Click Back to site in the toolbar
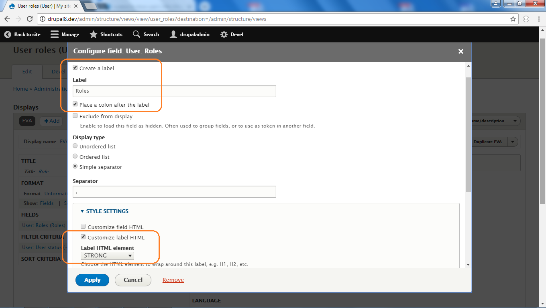Screen dimensions: 546x308 point(22,34)
